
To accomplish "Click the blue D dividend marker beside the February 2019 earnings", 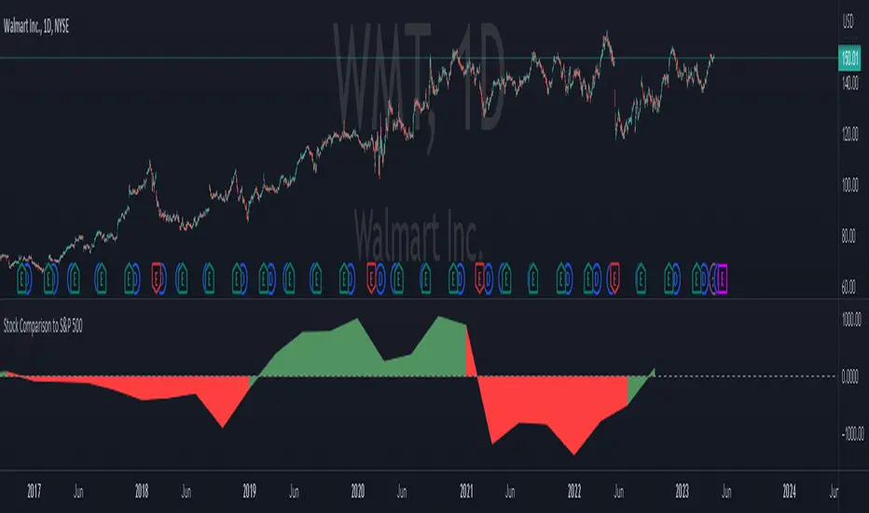I will (x=271, y=278).
